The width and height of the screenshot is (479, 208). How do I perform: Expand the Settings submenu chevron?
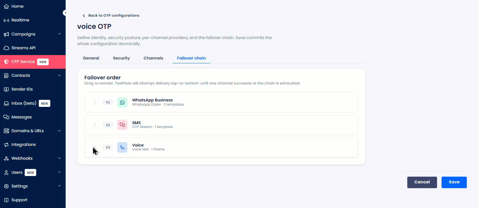pyautogui.click(x=59, y=186)
